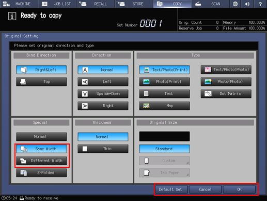The height and width of the screenshot is (201, 267).
Task: Click the upside-down A icon
Action: pos(85,94)
